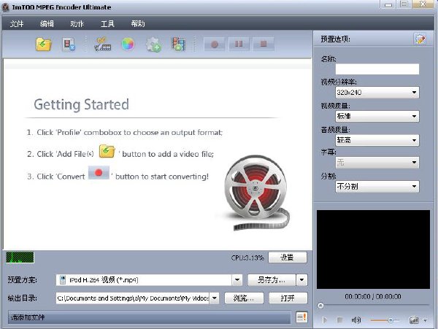Click the remove video file toolbar icon
This screenshot has height=329, width=438.
pyautogui.click(x=69, y=44)
